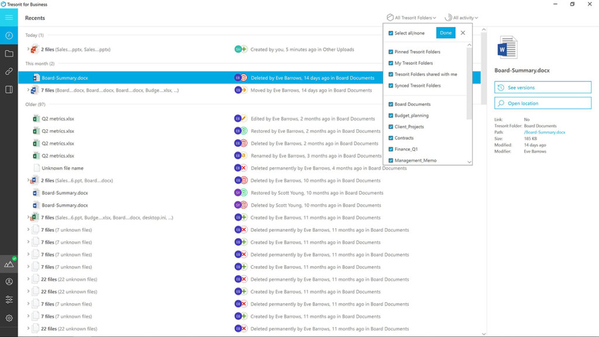Open the All activity filter dropdown

(x=462, y=18)
